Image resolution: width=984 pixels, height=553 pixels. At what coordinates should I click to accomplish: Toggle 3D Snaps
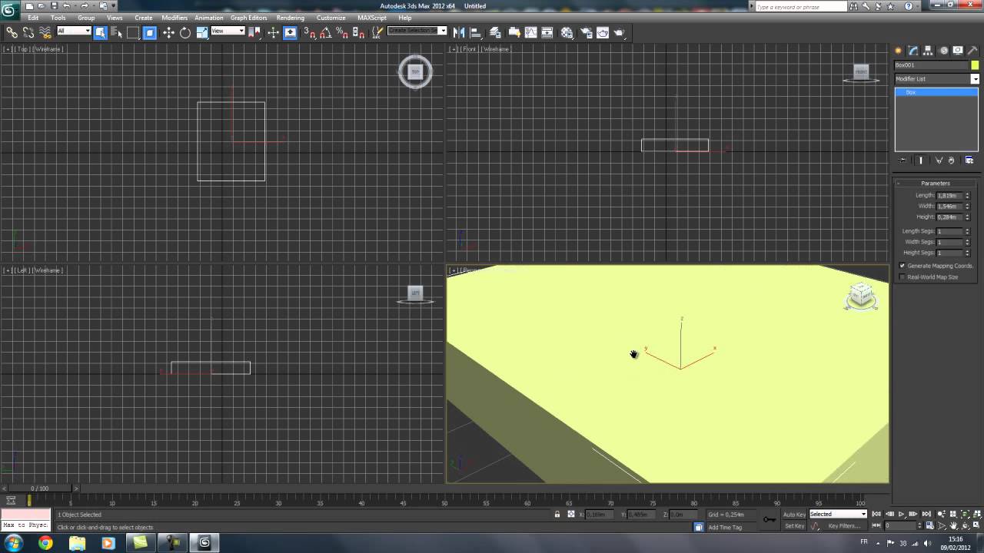click(x=310, y=32)
